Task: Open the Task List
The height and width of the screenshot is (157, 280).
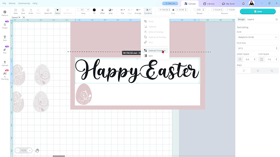Action: click(x=170, y=3)
